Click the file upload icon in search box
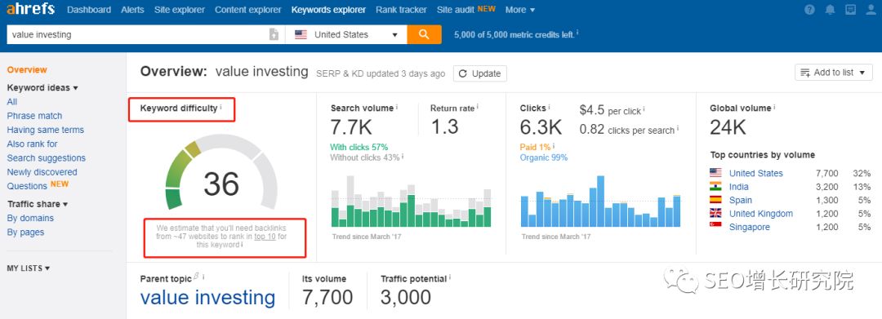The image size is (882, 319). [x=274, y=34]
